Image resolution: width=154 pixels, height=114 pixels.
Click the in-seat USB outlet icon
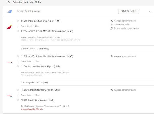pos(112,25)
